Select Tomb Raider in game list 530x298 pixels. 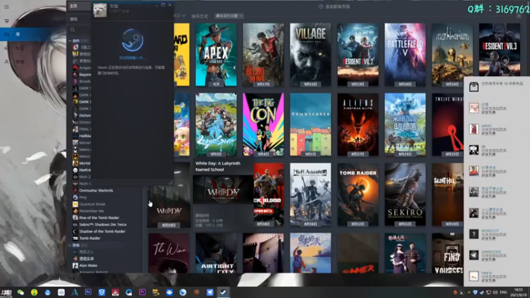click(x=89, y=238)
